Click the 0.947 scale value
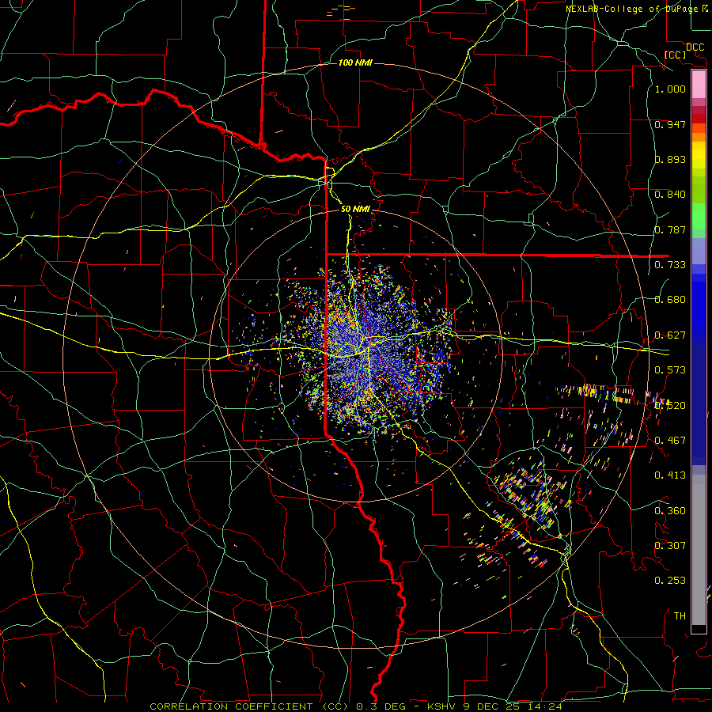 (x=670, y=124)
